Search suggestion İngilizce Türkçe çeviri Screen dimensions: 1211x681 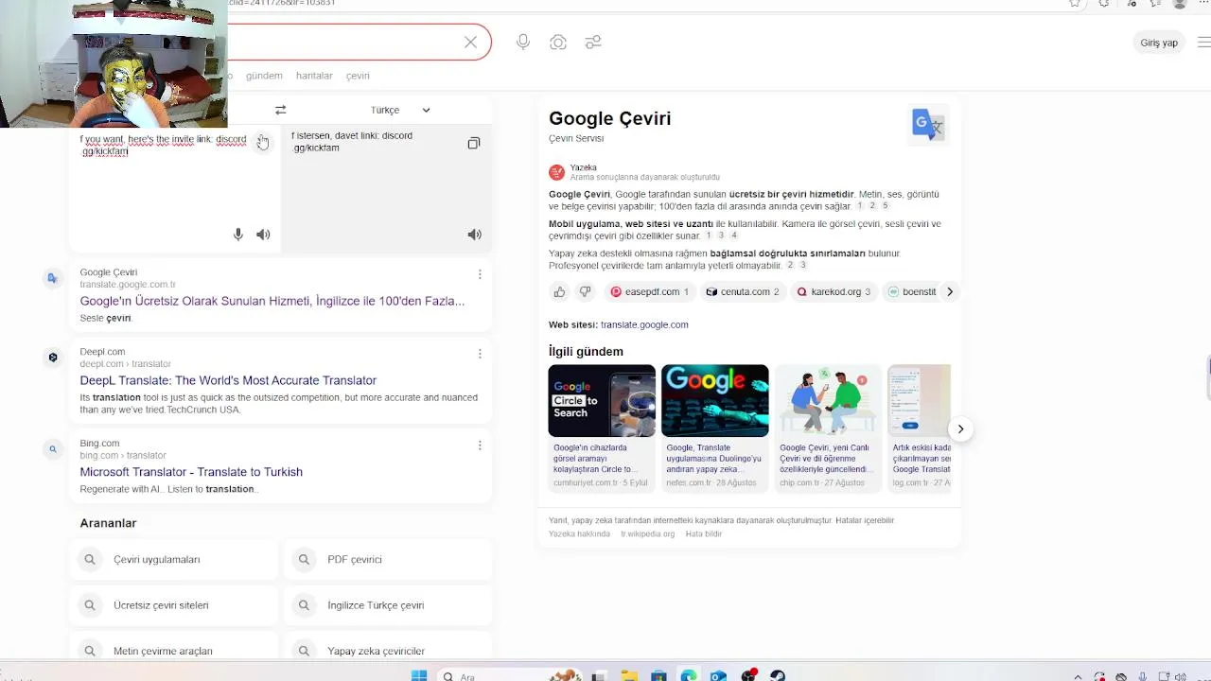388,605
